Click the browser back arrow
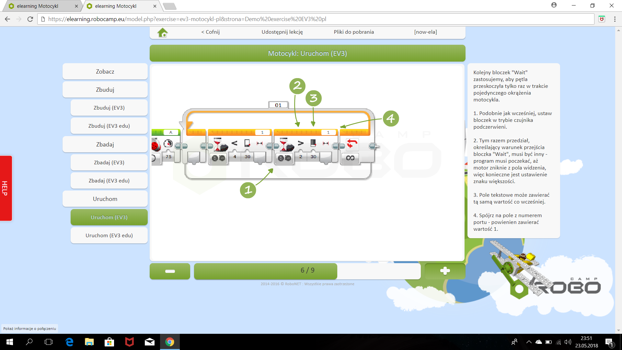Image resolution: width=622 pixels, height=350 pixels. pyautogui.click(x=7, y=19)
